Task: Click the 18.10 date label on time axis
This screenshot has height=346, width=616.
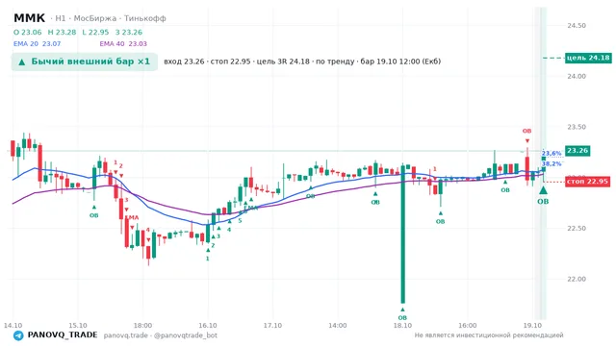Action: tap(402, 325)
